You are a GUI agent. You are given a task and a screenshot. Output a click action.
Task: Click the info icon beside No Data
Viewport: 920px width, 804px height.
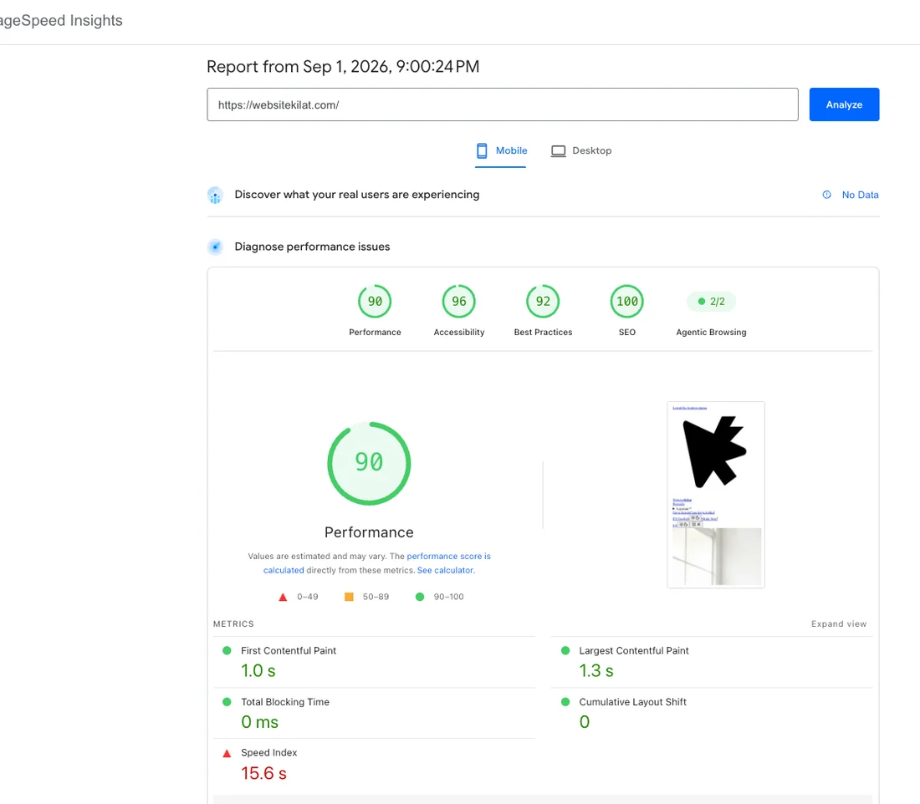pos(826,195)
